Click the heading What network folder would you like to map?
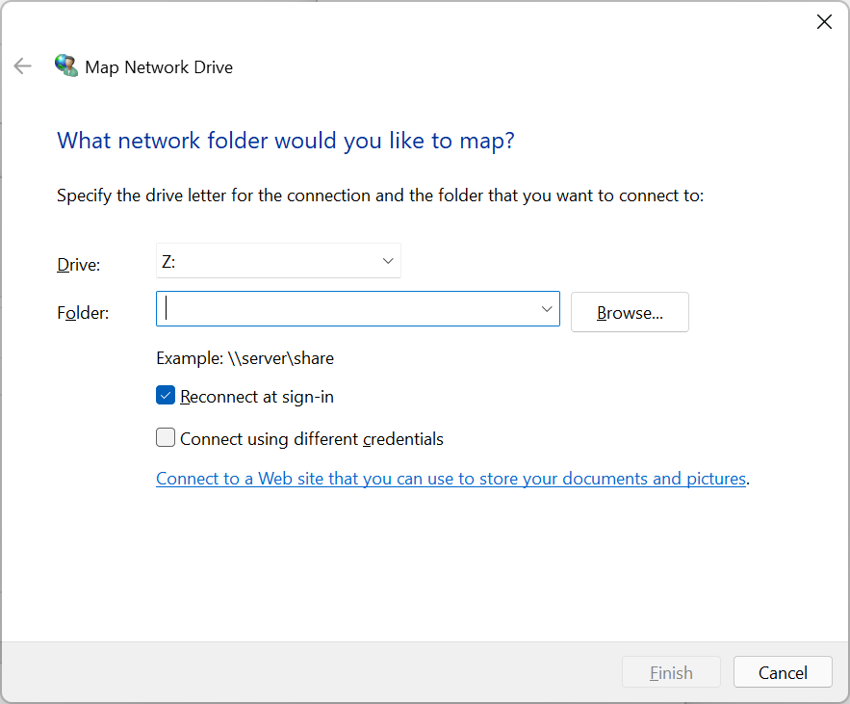Image resolution: width=850 pixels, height=704 pixels. 286,141
